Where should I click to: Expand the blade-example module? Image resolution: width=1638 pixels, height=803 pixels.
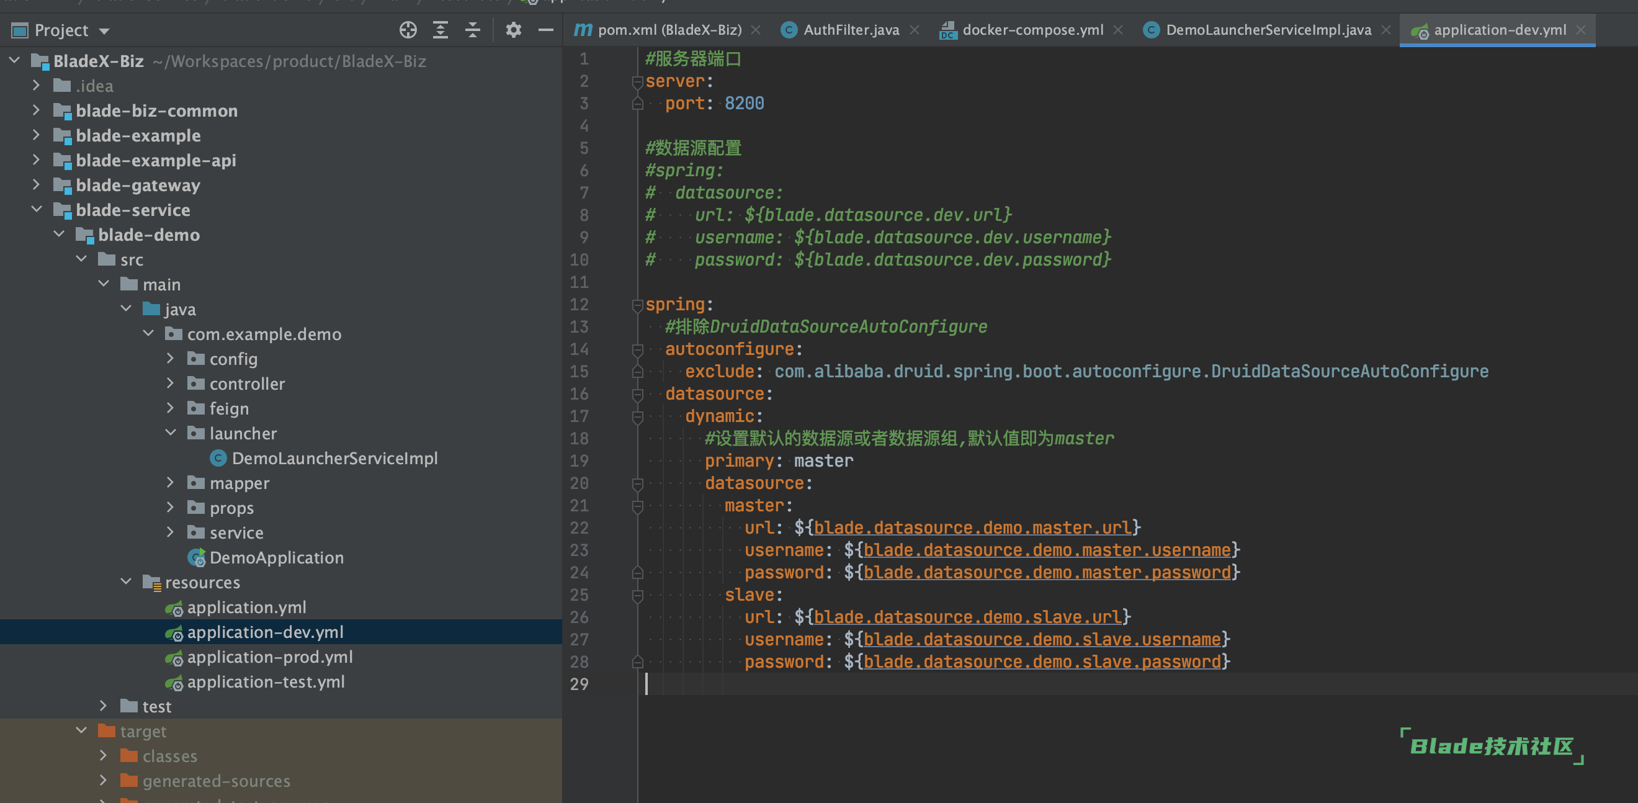pyautogui.click(x=36, y=135)
